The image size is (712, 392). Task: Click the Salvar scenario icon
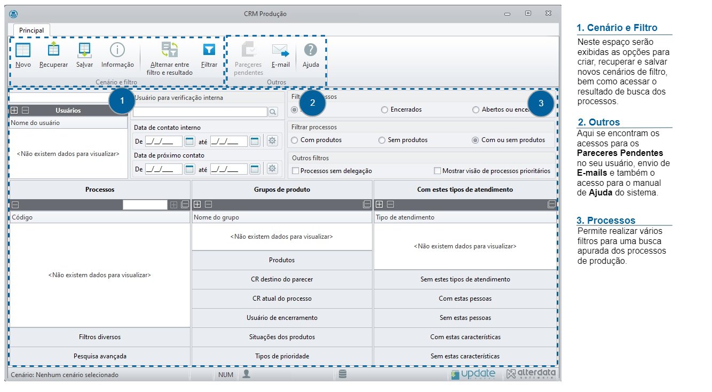84,50
